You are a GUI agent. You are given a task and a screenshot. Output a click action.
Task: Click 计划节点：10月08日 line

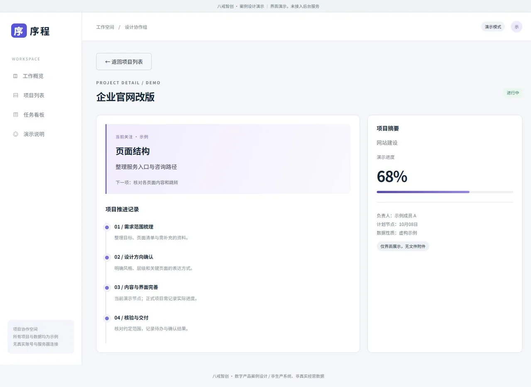click(397, 224)
